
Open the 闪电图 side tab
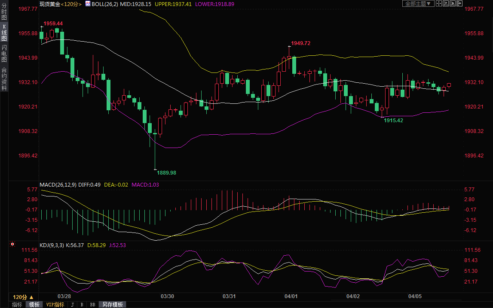coord(4,53)
